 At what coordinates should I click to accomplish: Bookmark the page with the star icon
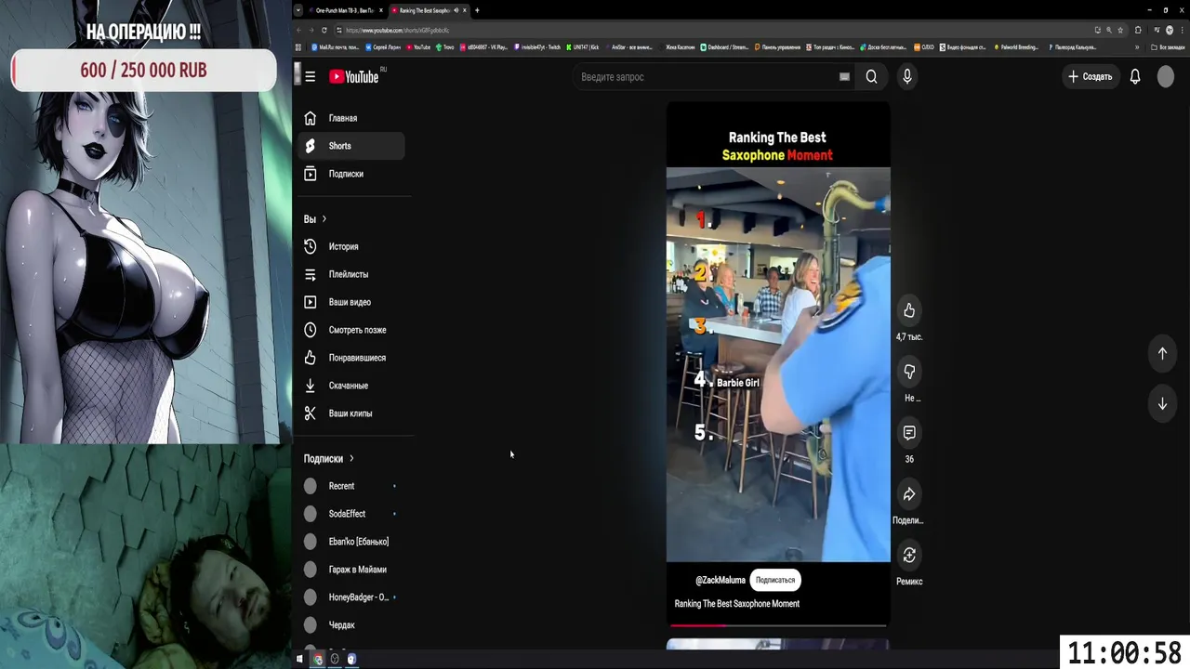[1120, 30]
